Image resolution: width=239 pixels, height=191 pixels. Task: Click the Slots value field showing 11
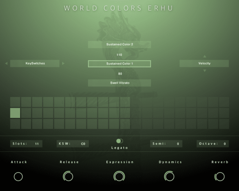point(26,144)
